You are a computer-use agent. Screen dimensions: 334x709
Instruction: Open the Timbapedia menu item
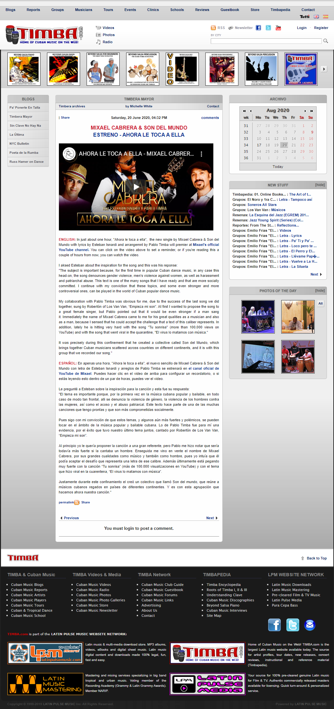coord(280,10)
